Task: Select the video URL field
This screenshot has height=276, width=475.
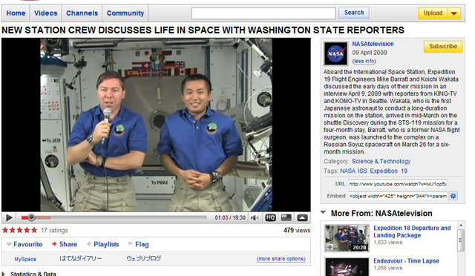Action: click(398, 184)
